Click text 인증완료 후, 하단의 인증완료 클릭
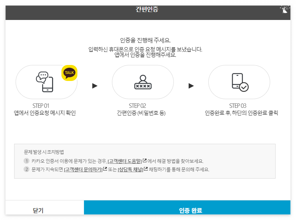The width and height of the screenshot is (296, 220). point(241,113)
